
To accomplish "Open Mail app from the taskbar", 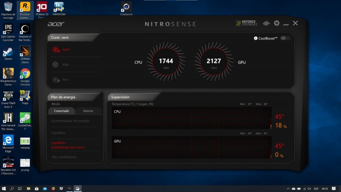I will [x=45, y=189].
